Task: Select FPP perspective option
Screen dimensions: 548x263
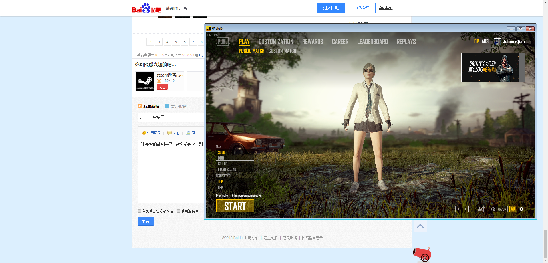Action: pyautogui.click(x=235, y=187)
